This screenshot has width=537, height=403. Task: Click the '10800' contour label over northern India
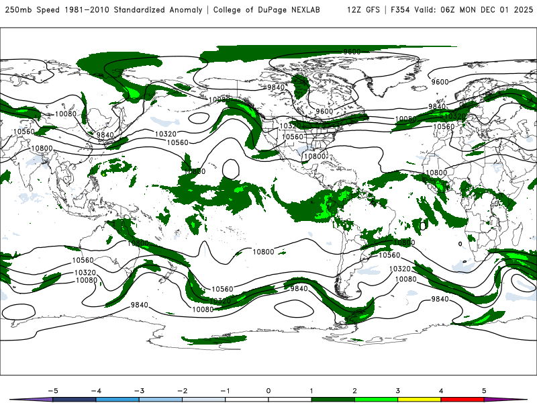[x=42, y=148]
